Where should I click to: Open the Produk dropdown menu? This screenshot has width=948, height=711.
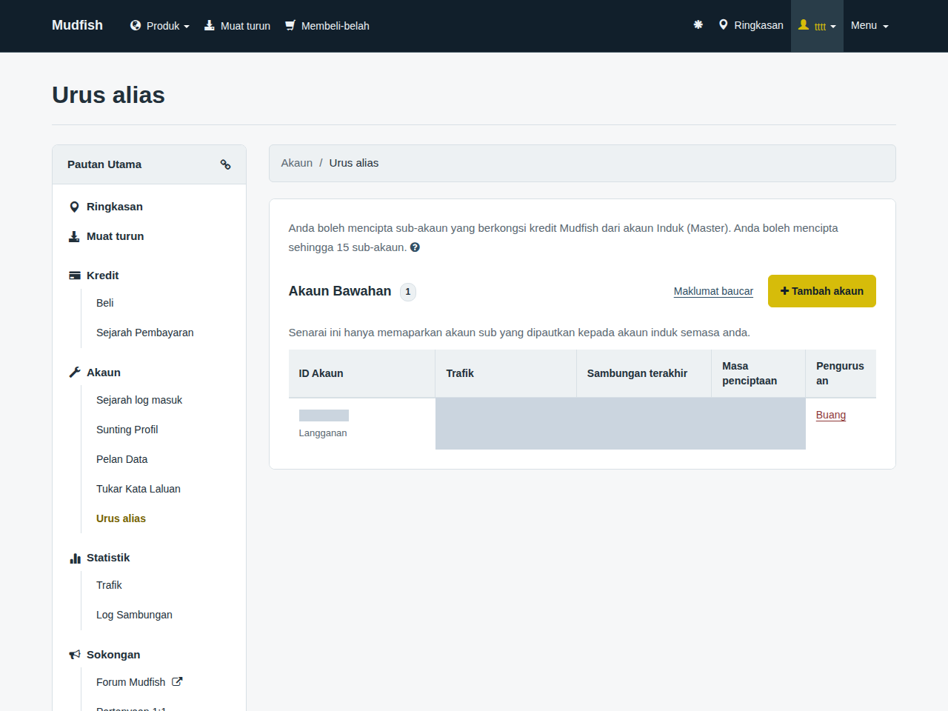[x=160, y=26]
